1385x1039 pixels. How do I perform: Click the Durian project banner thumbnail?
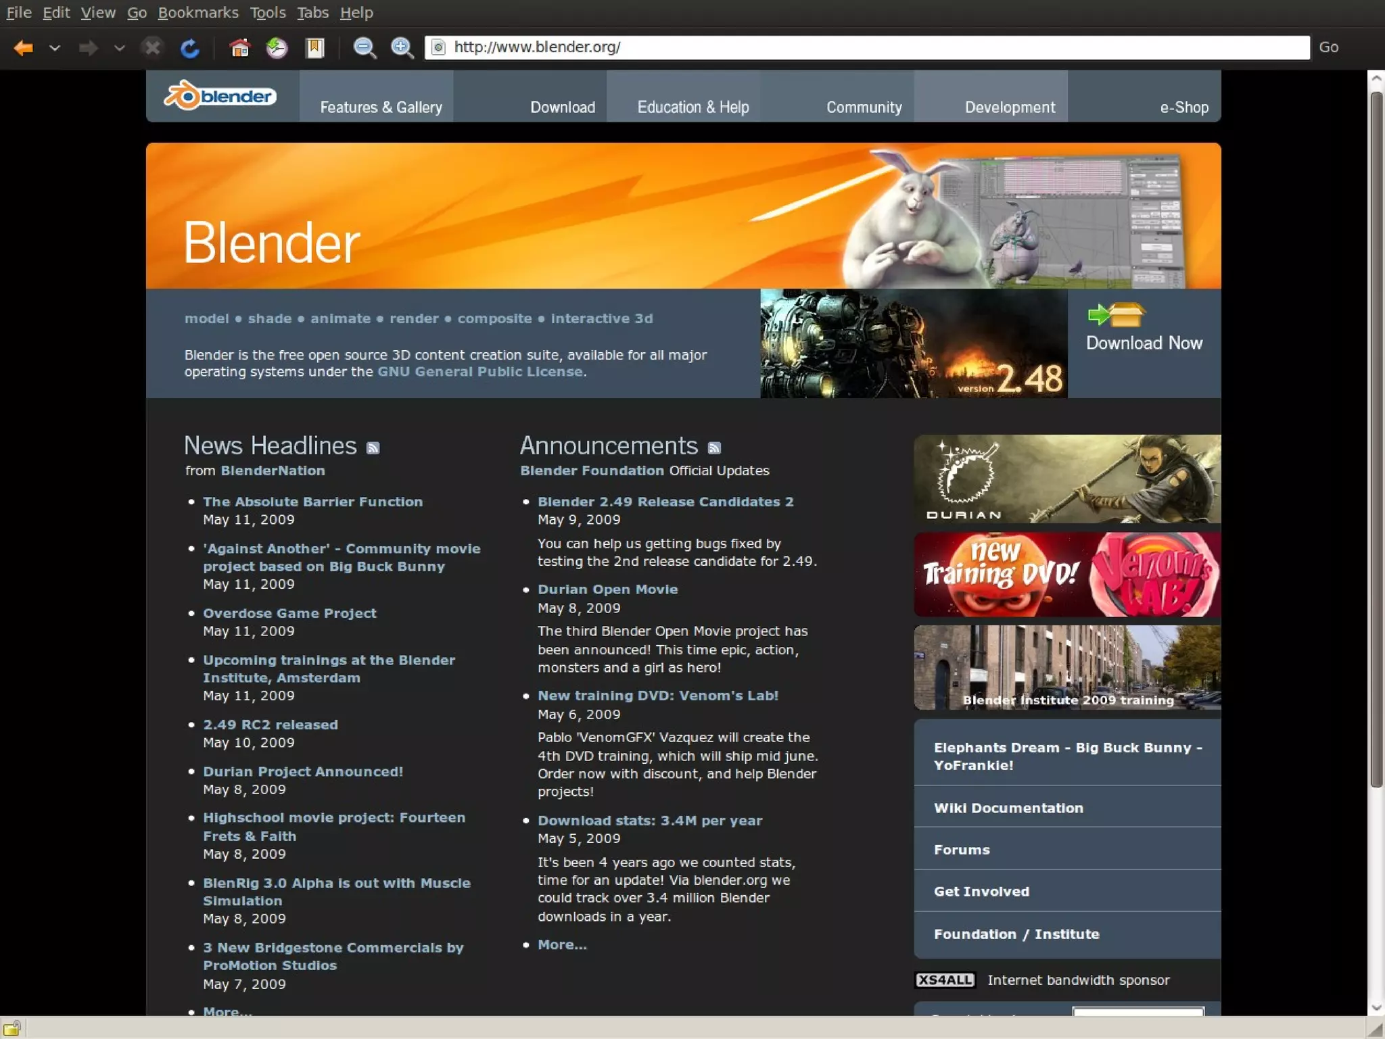point(1066,479)
